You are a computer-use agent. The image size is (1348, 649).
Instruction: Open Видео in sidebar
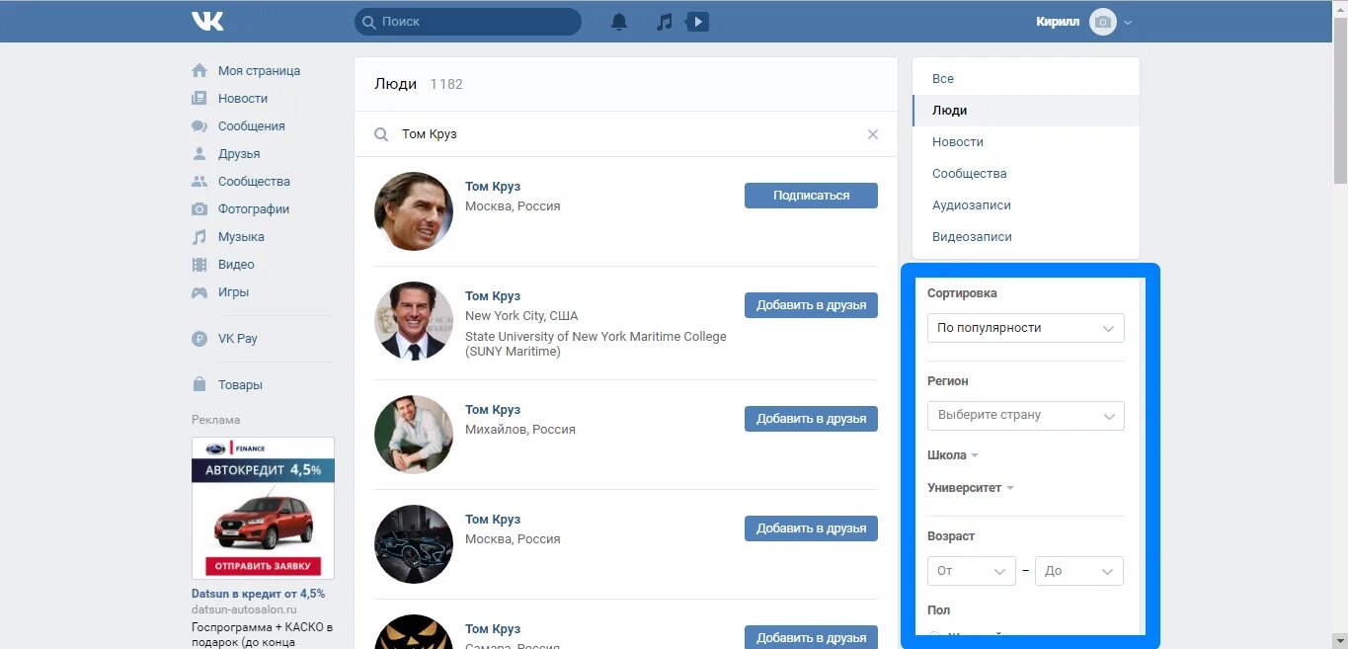click(x=236, y=265)
